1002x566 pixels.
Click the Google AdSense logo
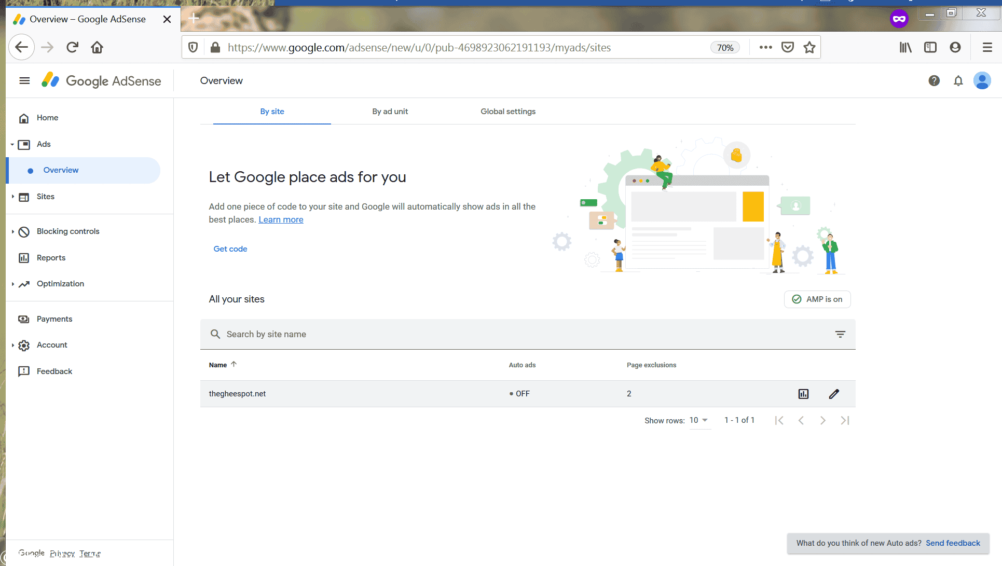[x=101, y=80]
